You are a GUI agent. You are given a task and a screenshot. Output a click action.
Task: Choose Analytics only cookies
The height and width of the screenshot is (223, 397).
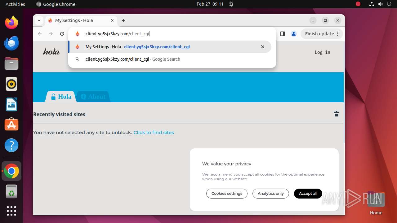pyautogui.click(x=270, y=194)
